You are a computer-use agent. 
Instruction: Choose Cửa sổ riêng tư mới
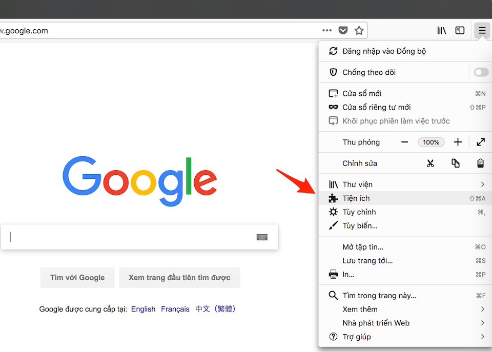coord(405,107)
